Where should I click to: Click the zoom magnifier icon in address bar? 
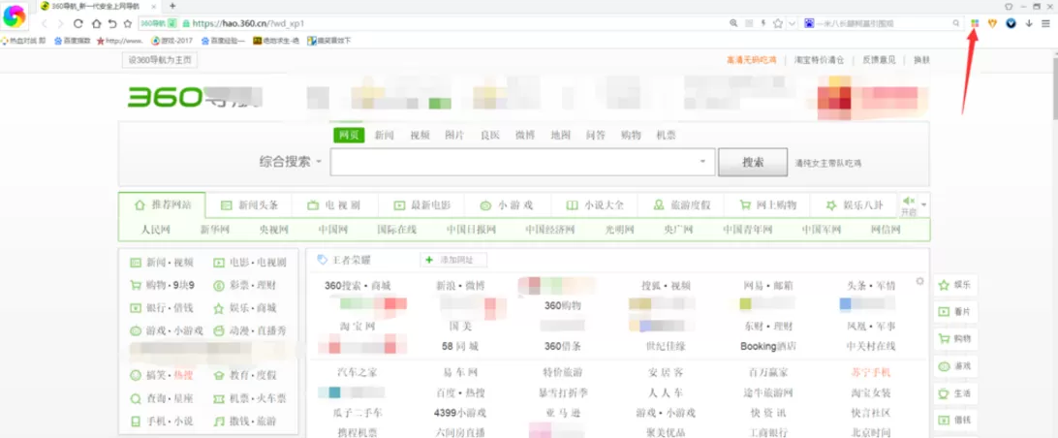click(x=733, y=23)
